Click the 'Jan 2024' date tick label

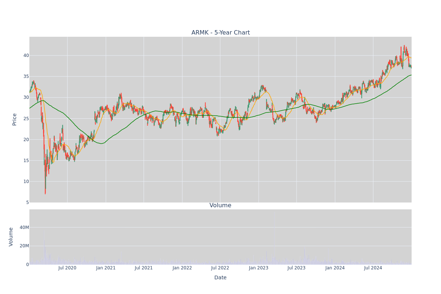[x=335, y=268]
